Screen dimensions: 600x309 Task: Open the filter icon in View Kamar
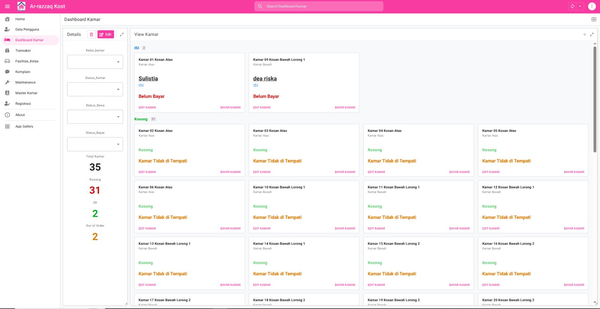point(584,34)
